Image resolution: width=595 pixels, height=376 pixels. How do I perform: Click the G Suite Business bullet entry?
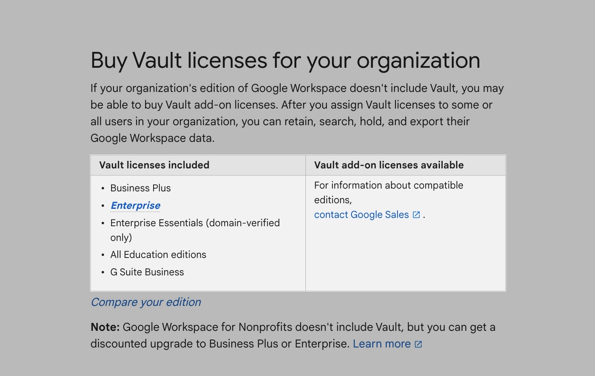pyautogui.click(x=147, y=272)
